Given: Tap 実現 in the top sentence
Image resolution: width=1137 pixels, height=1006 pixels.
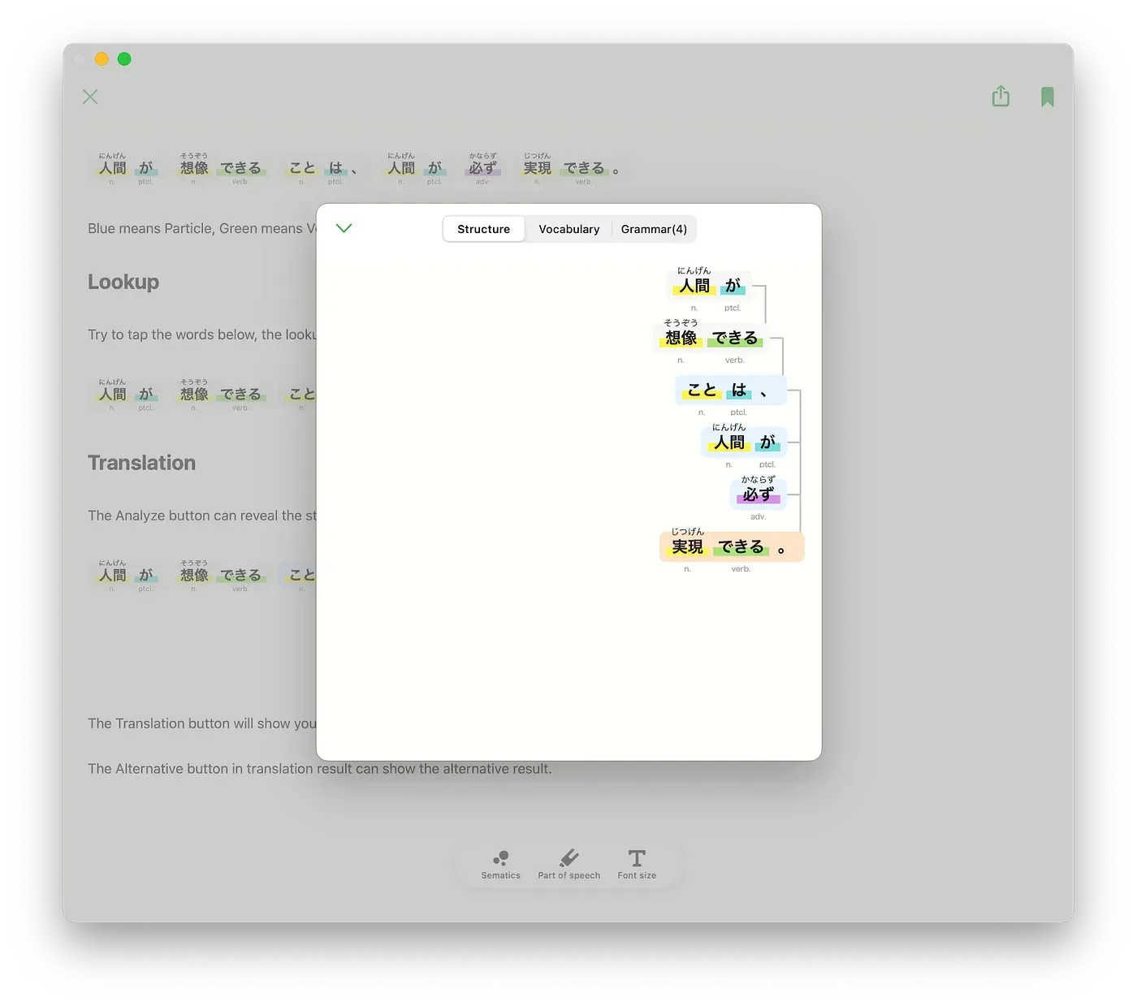Looking at the screenshot, I should (537, 168).
